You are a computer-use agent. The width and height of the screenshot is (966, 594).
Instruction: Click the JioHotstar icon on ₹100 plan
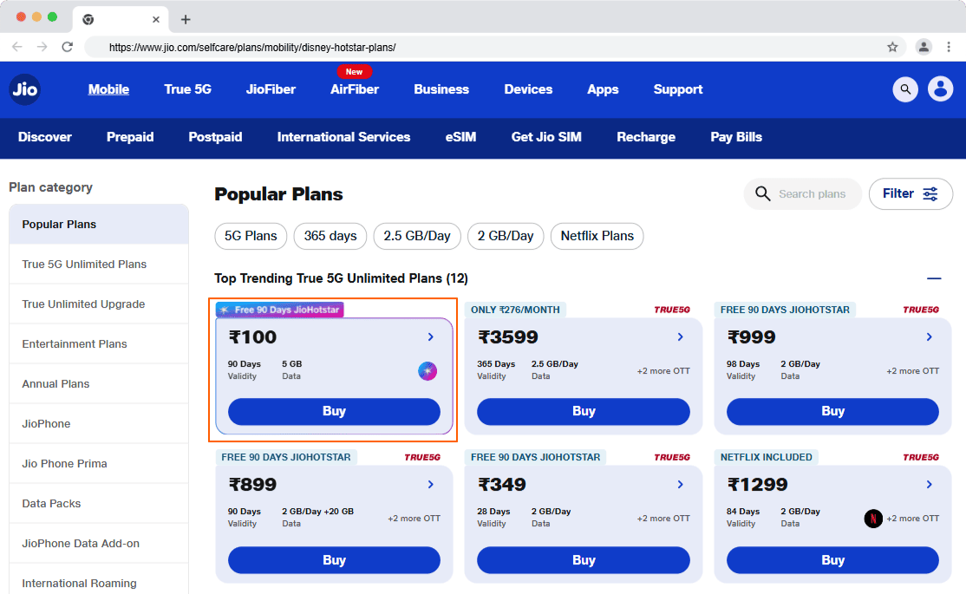[428, 371]
